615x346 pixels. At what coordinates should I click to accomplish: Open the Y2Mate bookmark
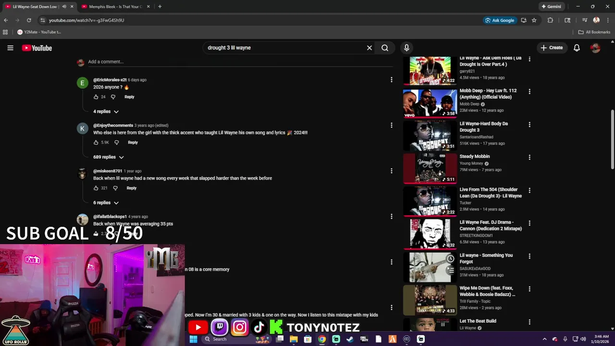tap(39, 32)
